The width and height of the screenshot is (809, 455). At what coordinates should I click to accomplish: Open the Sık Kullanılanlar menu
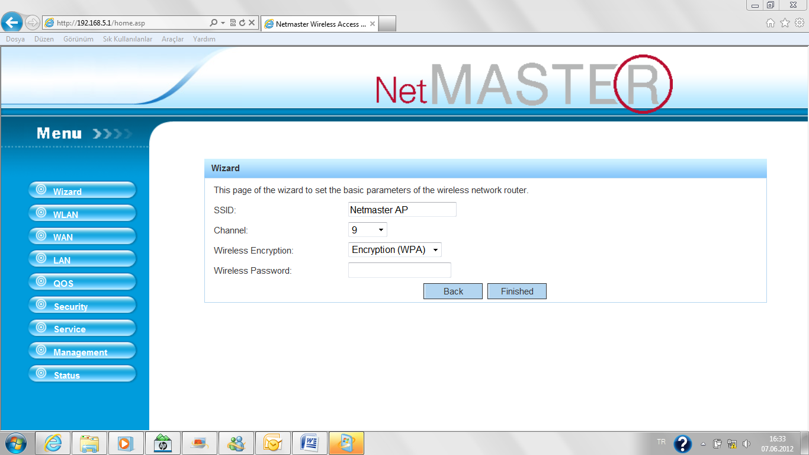[x=127, y=39]
